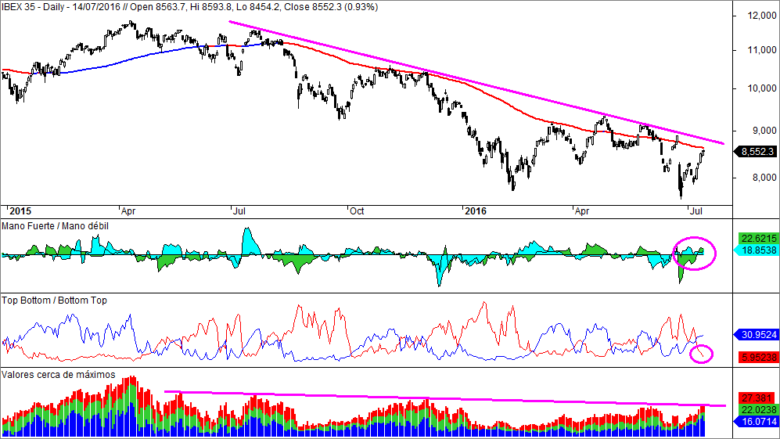Click the green value label 22.6215
Viewport: 780px width, 439px height.
point(759,239)
